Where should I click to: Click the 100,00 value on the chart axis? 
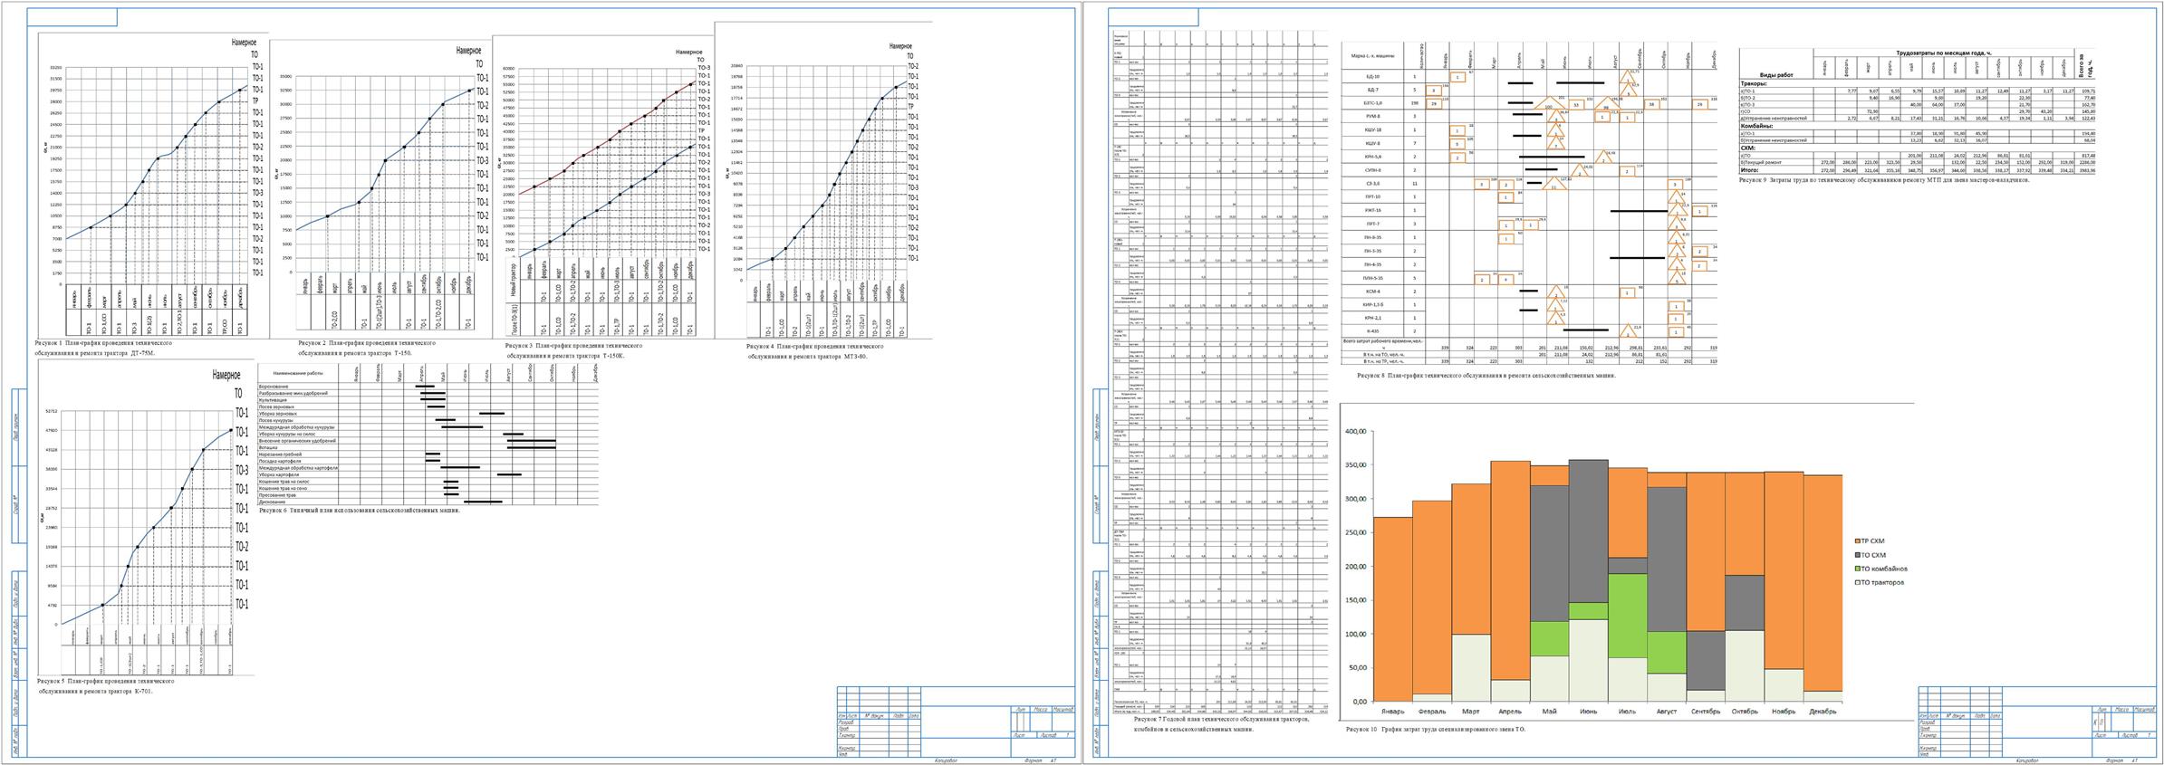tap(1355, 634)
